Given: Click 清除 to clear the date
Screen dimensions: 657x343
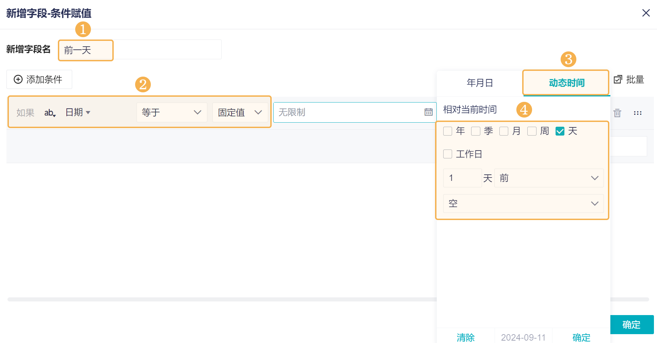Looking at the screenshot, I should (465, 337).
